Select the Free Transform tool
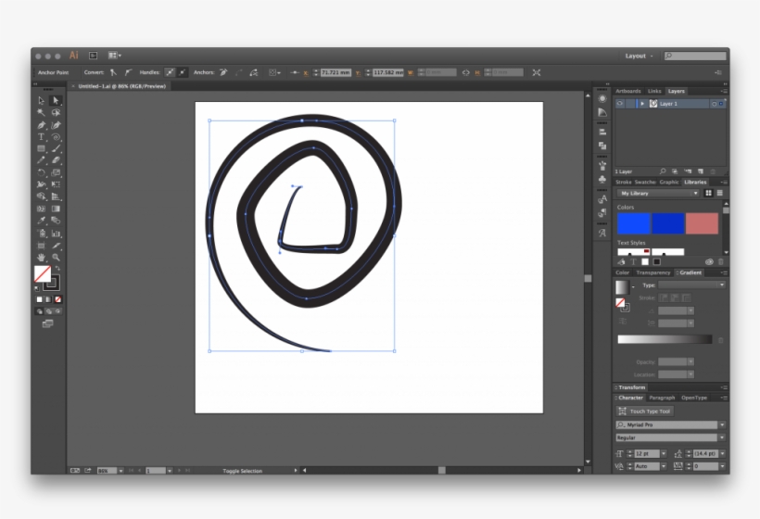 tap(56, 184)
